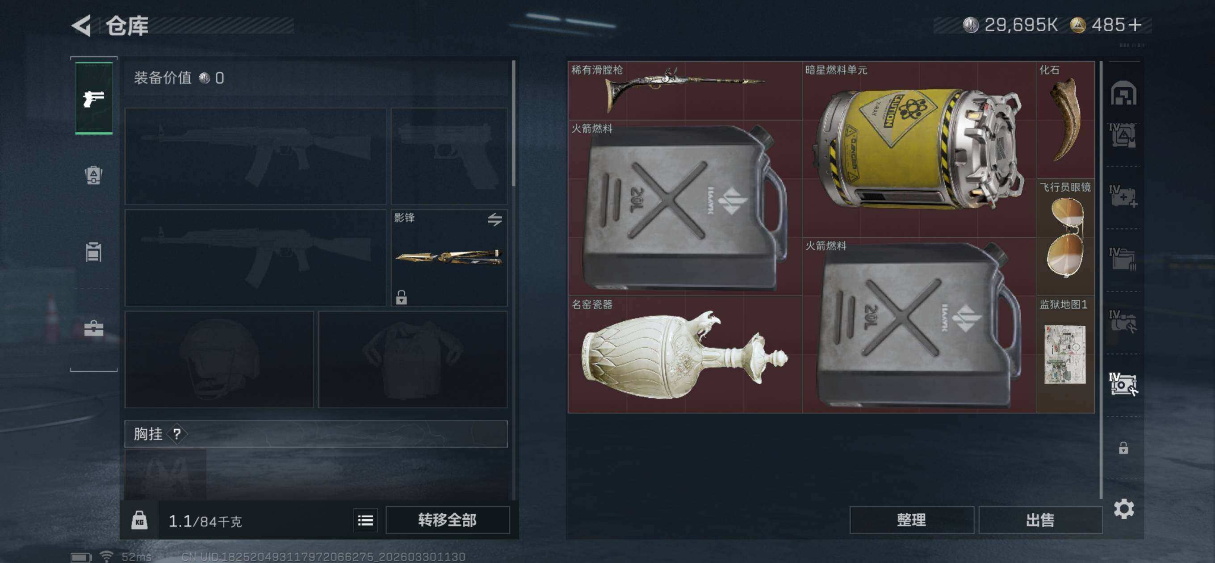Viewport: 1215px width, 563px height.
Task: Select the pistol weapons tab in sidebar
Action: 94,98
